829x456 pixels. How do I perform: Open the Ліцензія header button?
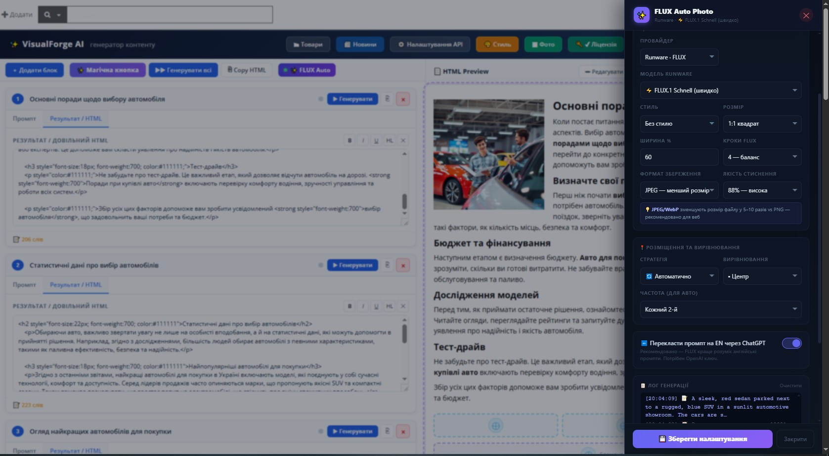pos(596,45)
